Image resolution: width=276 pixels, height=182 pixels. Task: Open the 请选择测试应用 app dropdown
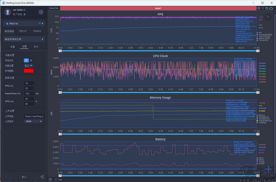(x=24, y=39)
